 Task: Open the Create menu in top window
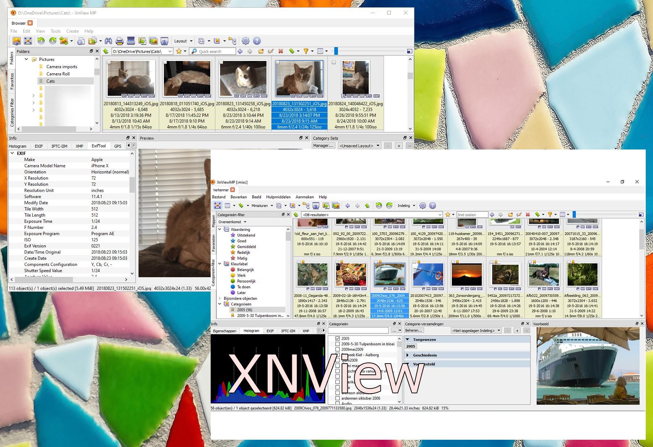tap(73, 31)
